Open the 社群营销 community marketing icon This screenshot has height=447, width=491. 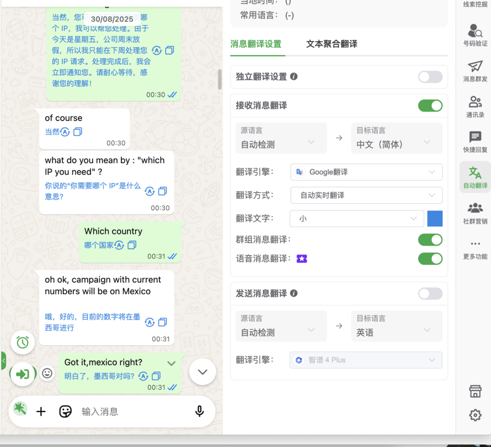pyautogui.click(x=475, y=212)
